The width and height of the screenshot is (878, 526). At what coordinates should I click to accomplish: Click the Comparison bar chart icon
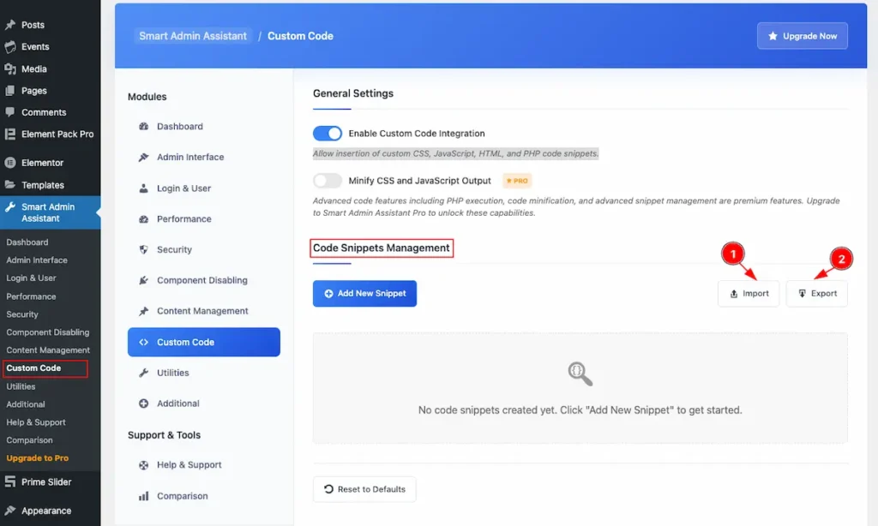(x=144, y=496)
